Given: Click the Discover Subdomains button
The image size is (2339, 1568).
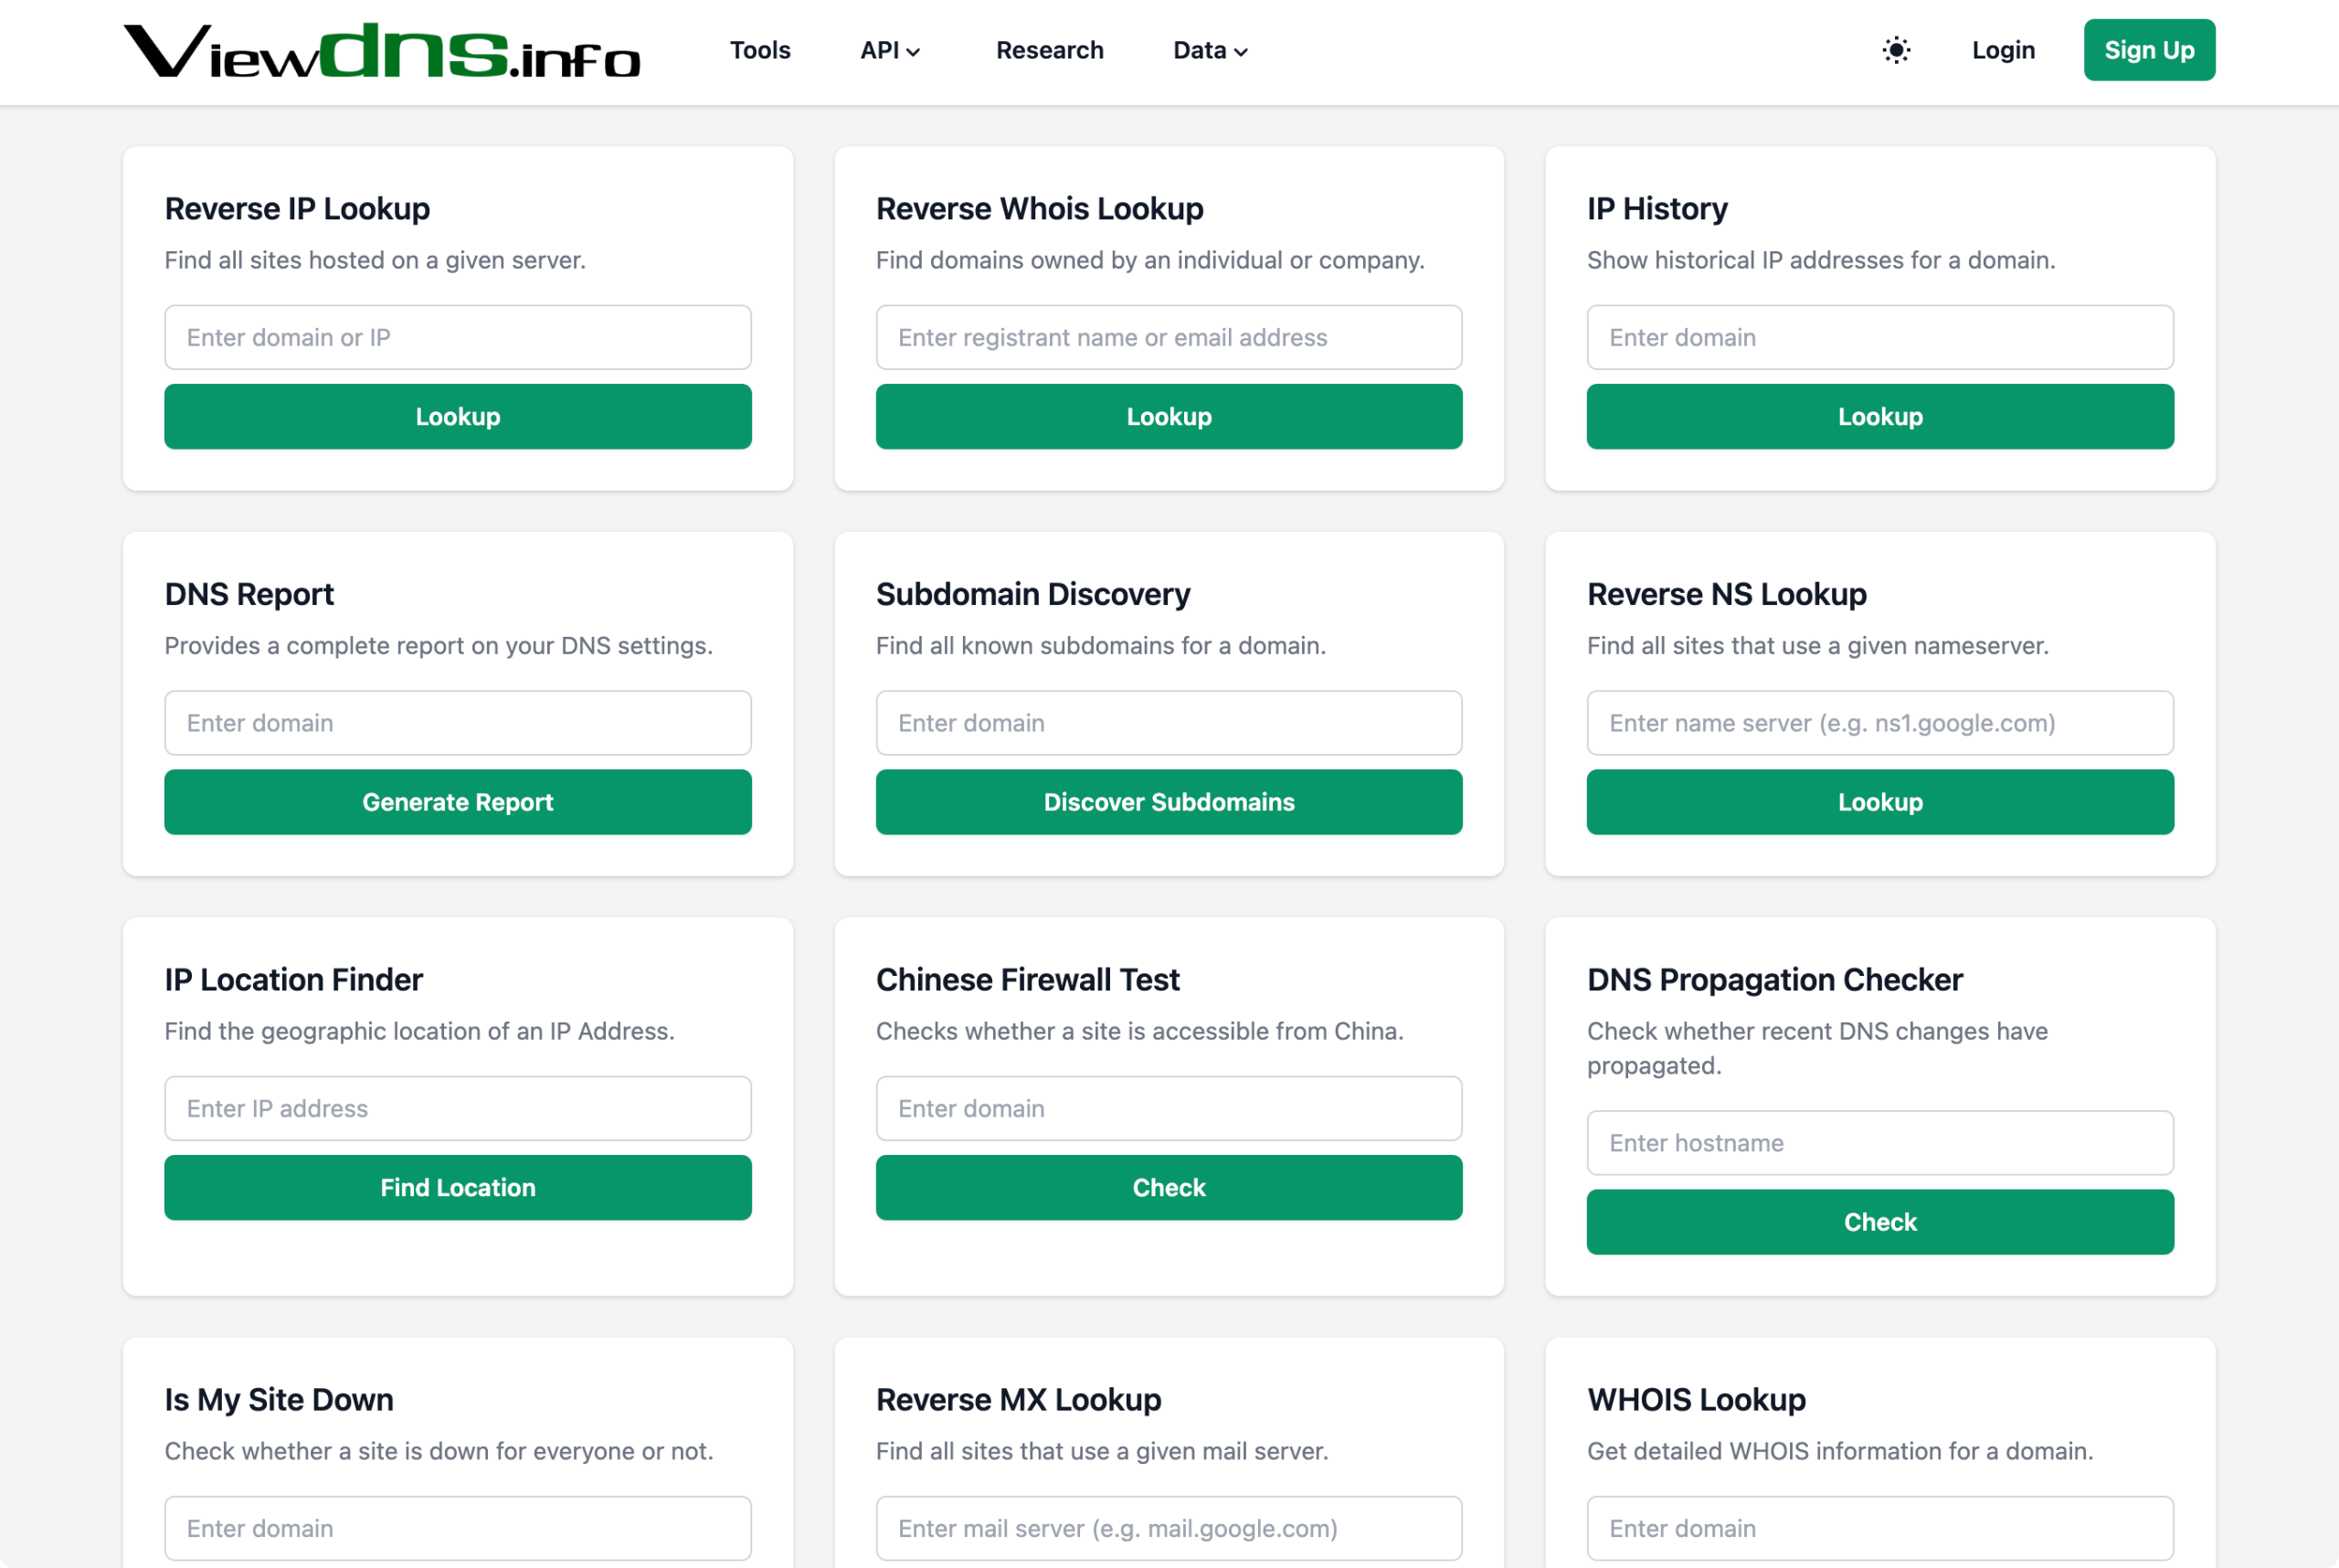Looking at the screenshot, I should pos(1169,802).
